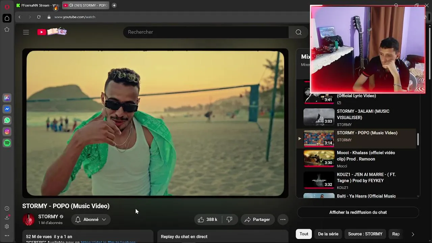Click the 1 M d'abonnés subscriber count

coord(50,223)
